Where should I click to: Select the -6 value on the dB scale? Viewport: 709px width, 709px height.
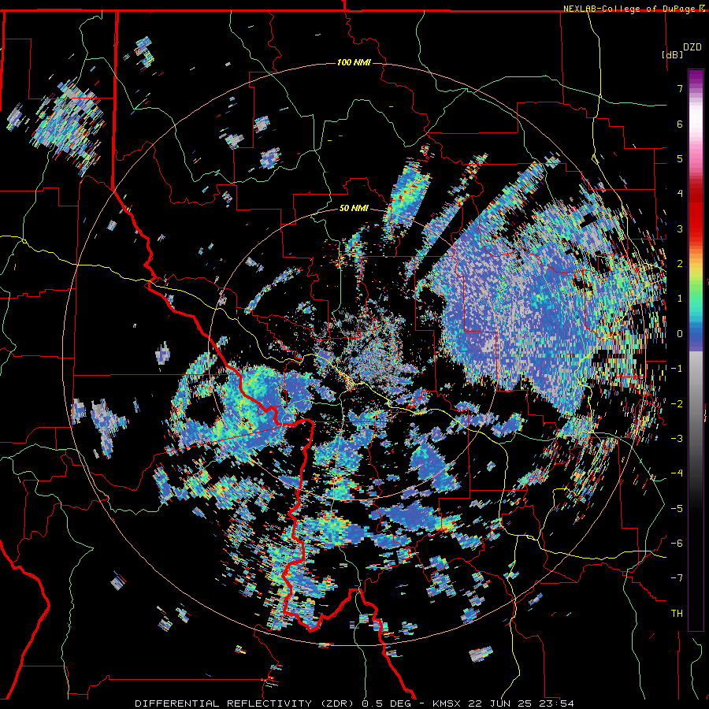click(x=677, y=544)
